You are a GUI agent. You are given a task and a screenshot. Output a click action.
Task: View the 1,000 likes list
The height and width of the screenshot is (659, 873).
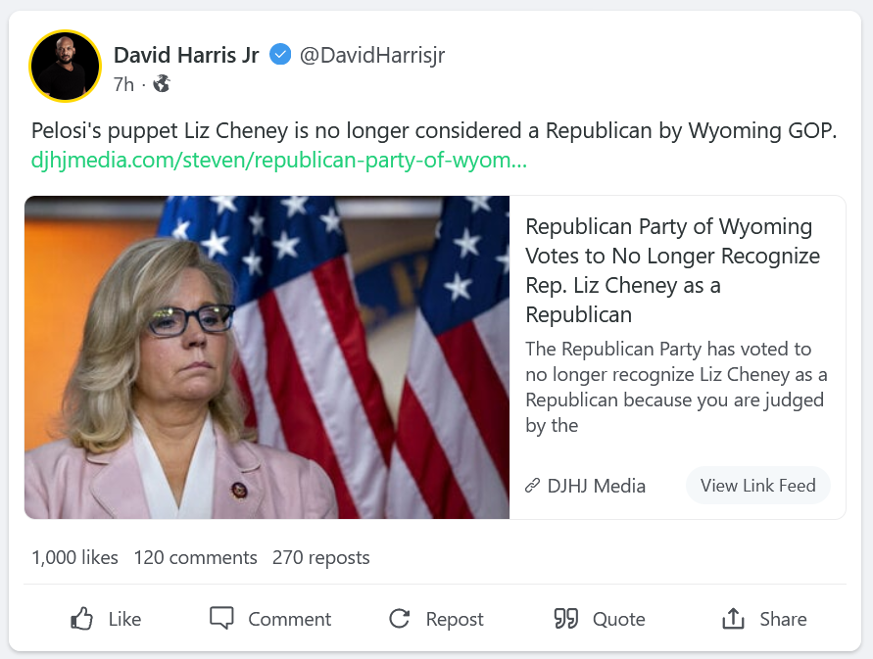tap(74, 558)
